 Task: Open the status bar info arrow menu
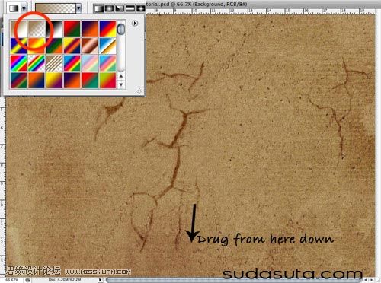click(101, 280)
